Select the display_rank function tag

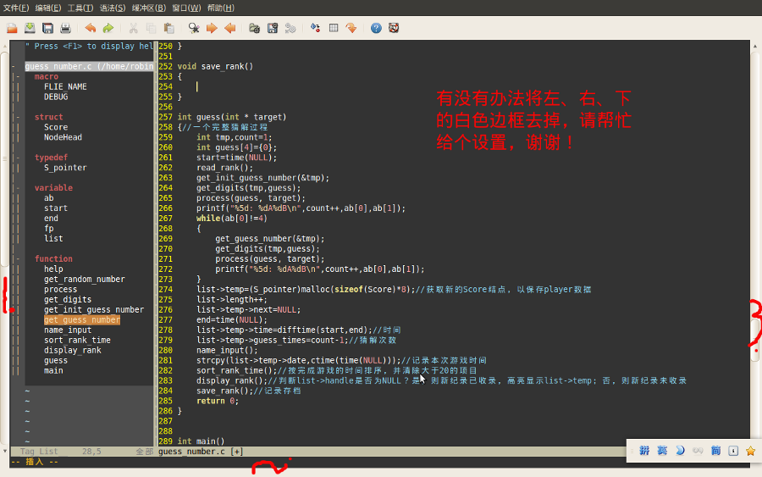73,350
